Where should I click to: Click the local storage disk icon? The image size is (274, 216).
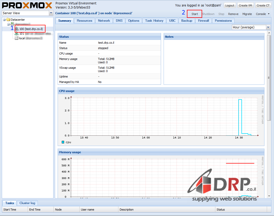click(17, 38)
